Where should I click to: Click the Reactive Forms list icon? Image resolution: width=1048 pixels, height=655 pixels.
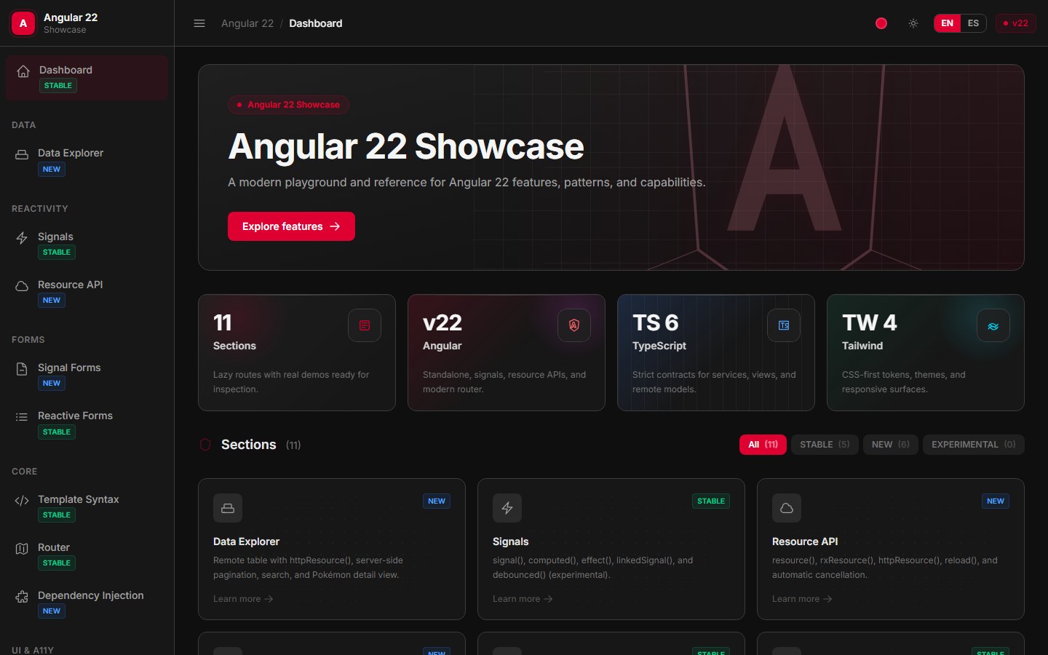[x=22, y=417]
